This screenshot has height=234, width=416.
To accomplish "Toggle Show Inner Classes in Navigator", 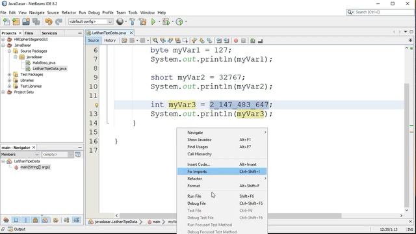I will click(45, 220).
